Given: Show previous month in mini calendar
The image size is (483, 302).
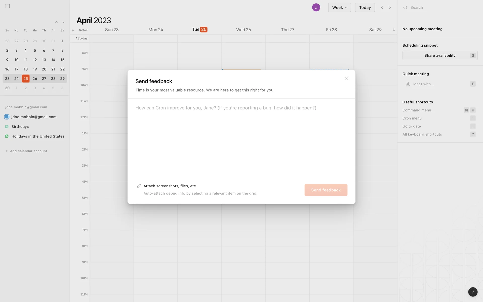Looking at the screenshot, I should pyautogui.click(x=56, y=22).
